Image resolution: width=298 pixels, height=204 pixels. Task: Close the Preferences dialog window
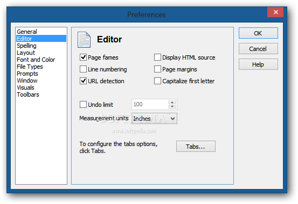point(275,12)
